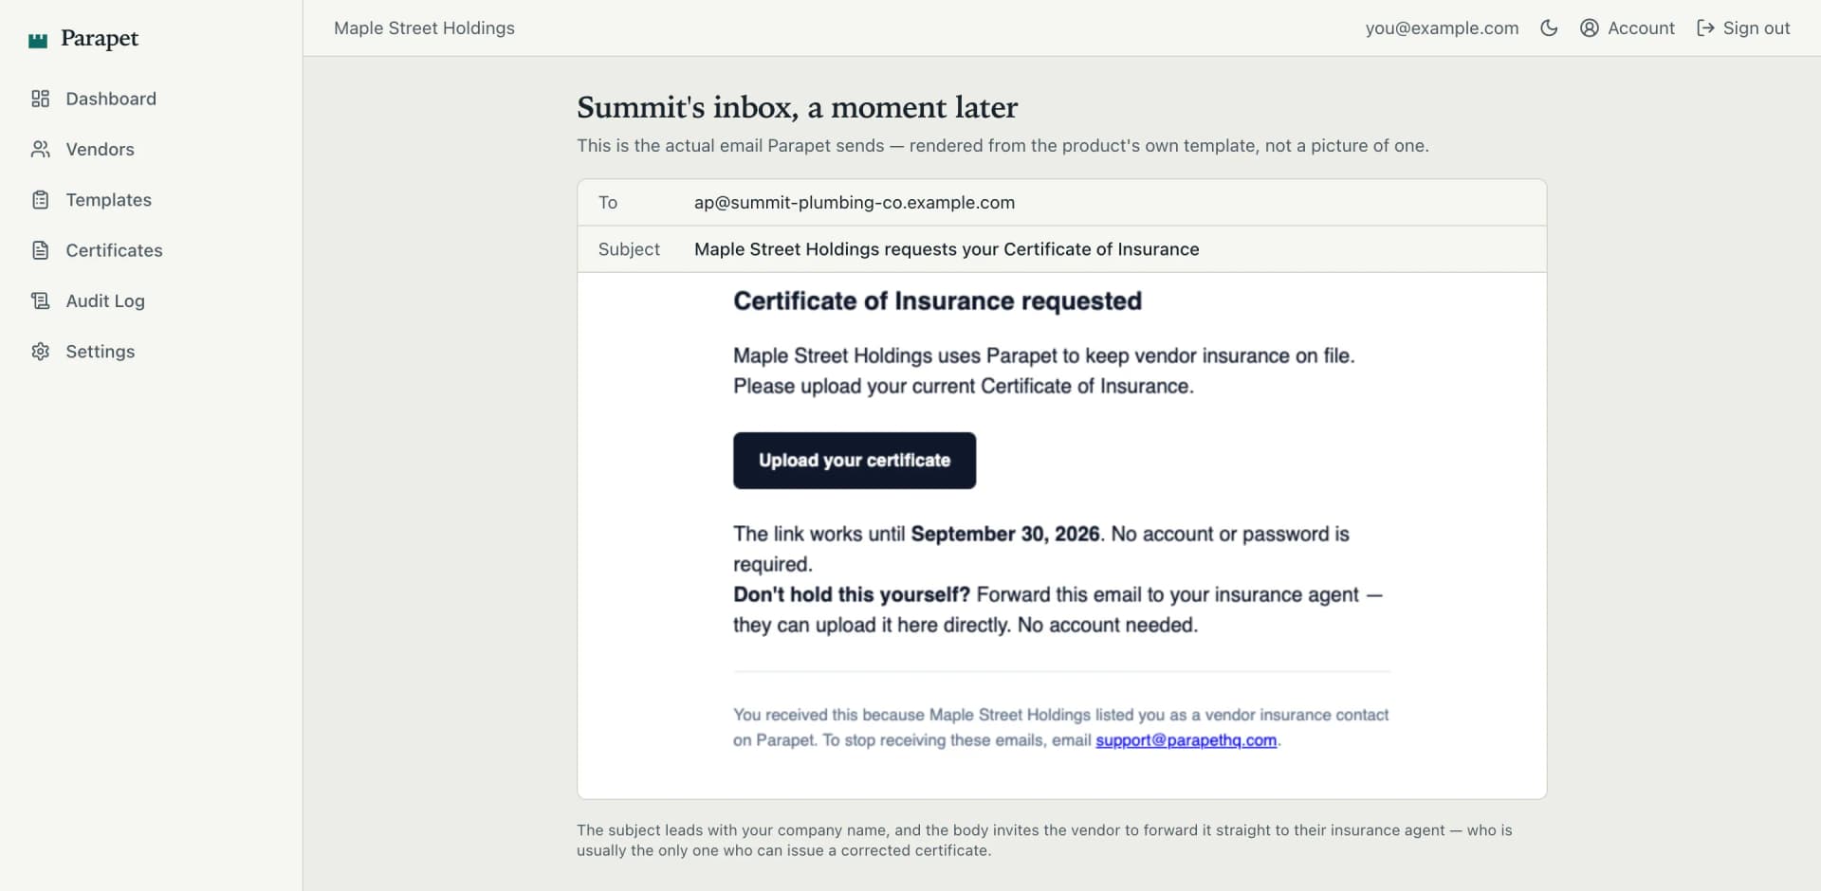Click the Certificates document icon
The image size is (1821, 891).
point(40,250)
